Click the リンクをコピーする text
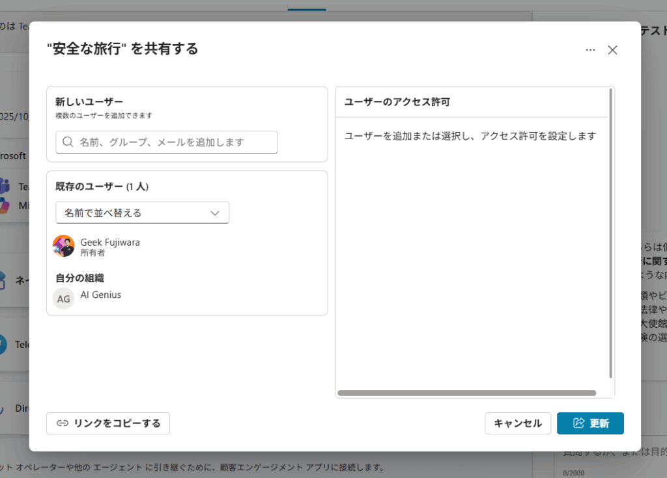 click(117, 423)
